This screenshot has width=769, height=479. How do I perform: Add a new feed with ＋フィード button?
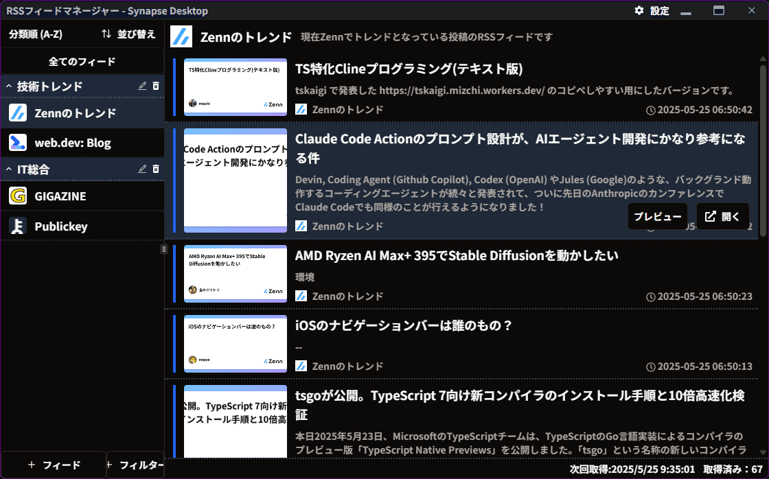(54, 465)
